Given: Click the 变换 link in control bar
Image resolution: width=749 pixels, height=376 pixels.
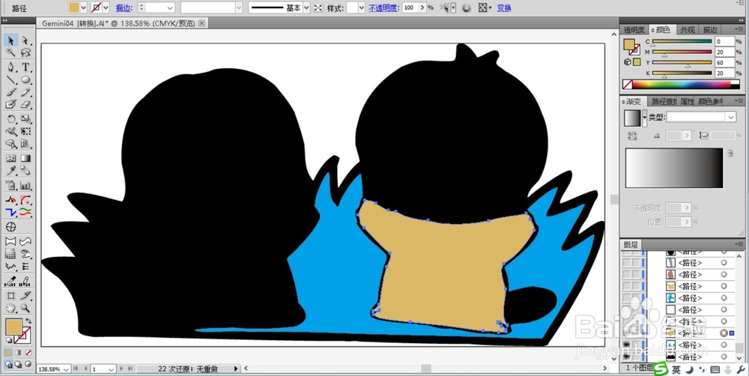Looking at the screenshot, I should [504, 7].
